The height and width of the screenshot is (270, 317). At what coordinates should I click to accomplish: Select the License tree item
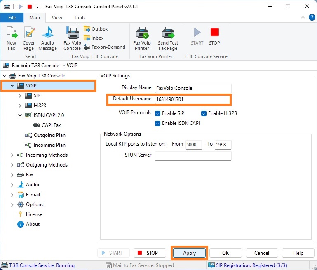[x=34, y=214]
